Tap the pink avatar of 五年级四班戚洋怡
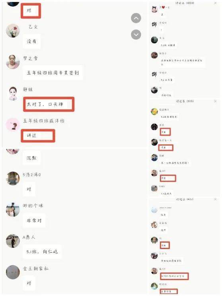222x296 pixels. [13, 125]
